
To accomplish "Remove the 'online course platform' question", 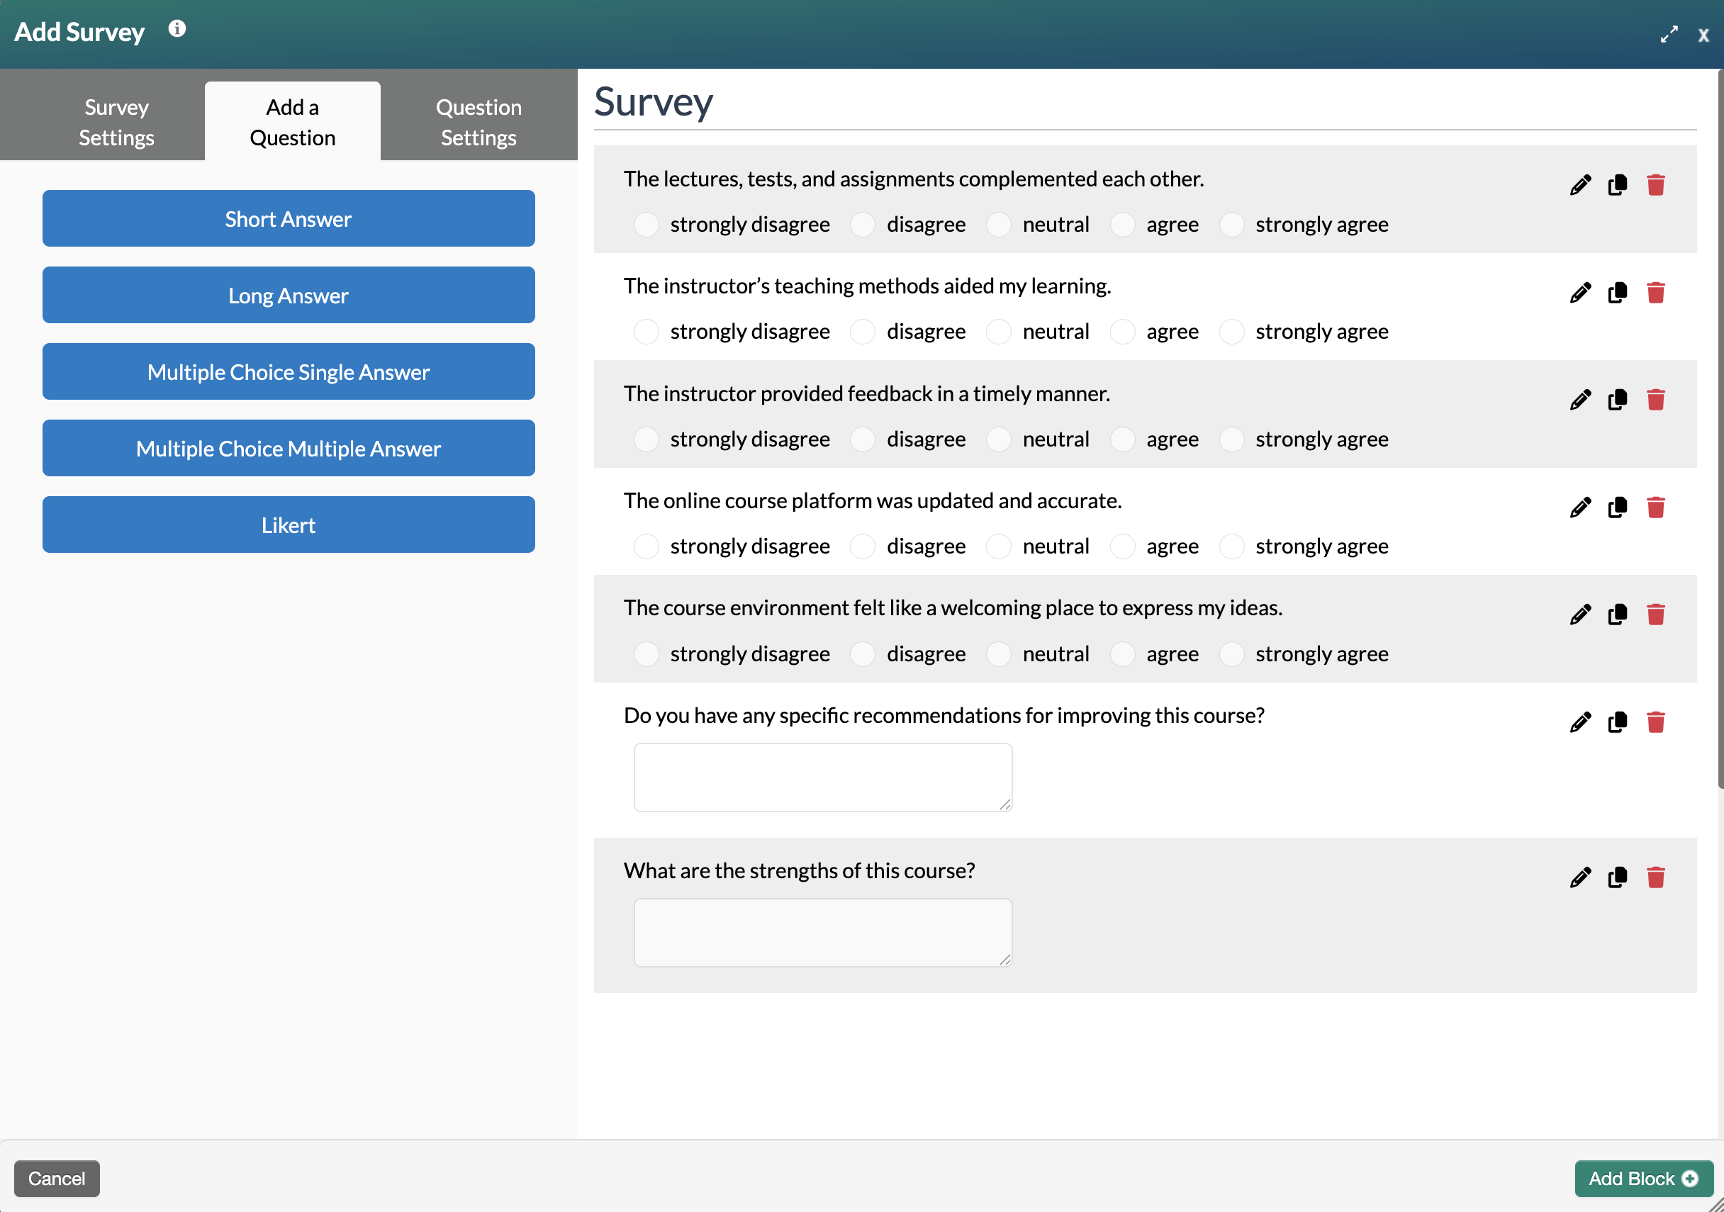I will coord(1656,507).
